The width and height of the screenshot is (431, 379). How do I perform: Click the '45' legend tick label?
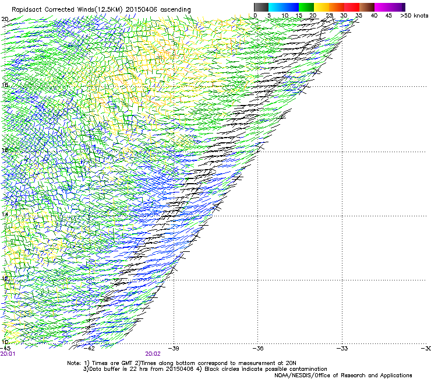[388, 16]
